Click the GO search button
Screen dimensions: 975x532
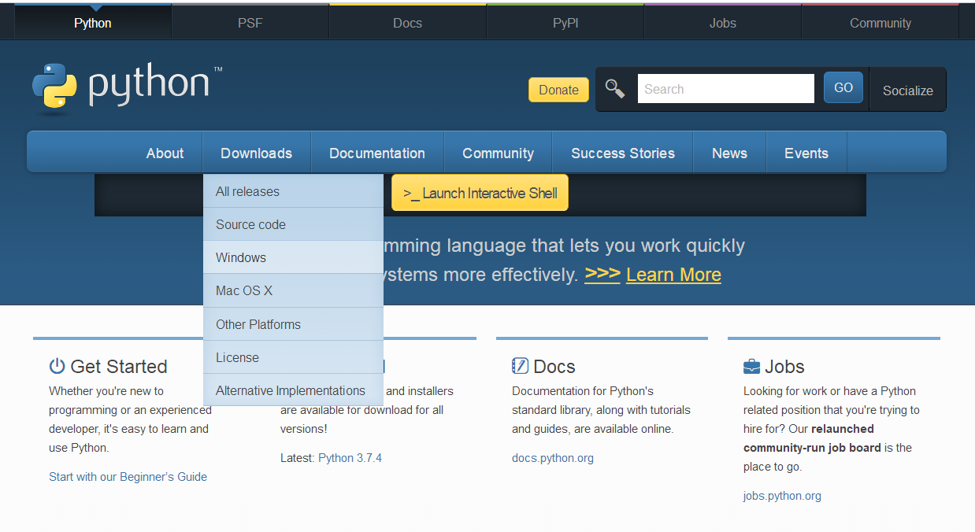(843, 87)
